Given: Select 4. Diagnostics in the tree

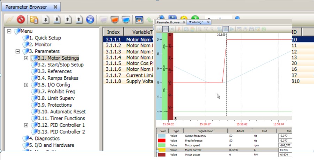Looking at the screenshot, I should point(44,139).
